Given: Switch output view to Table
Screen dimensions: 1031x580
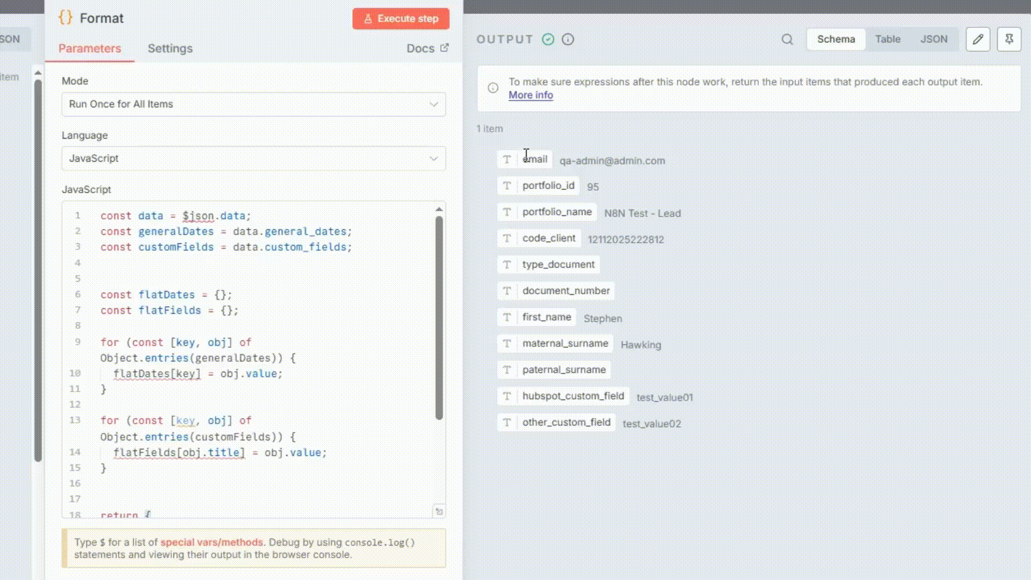Looking at the screenshot, I should [x=888, y=39].
